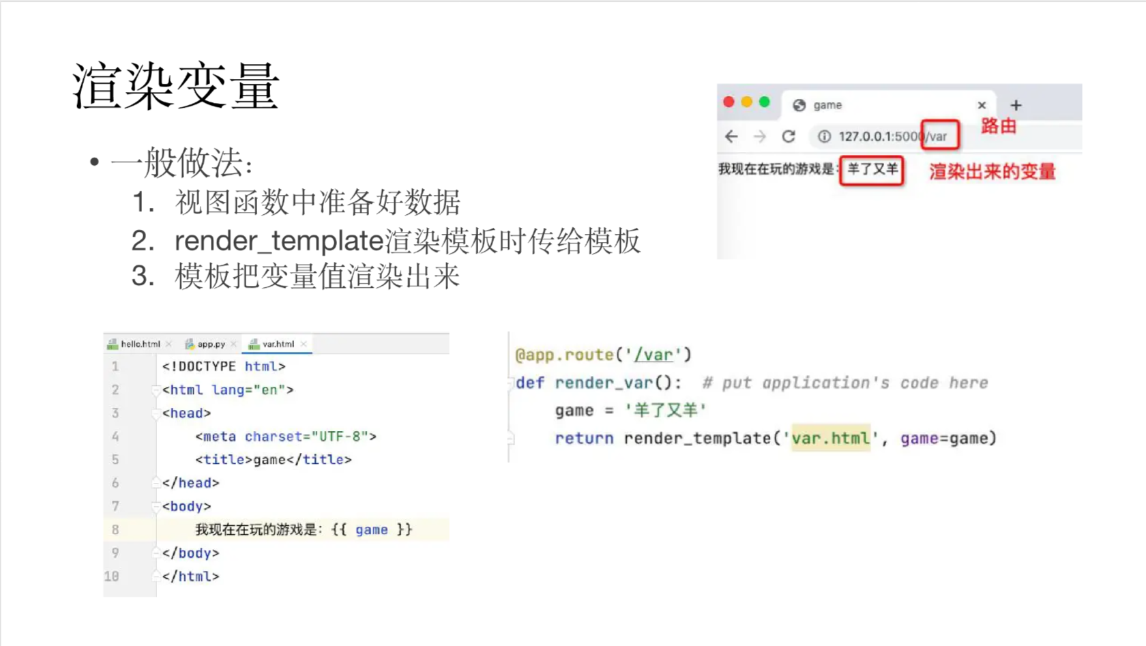Click the globe favicon on game tab
The image size is (1146, 646).
[799, 105]
